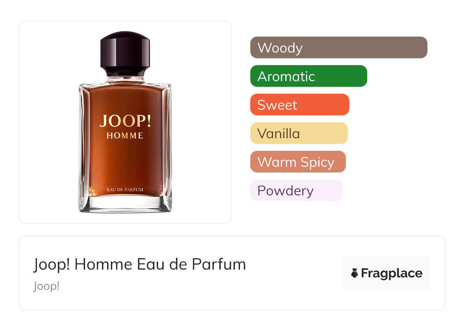Click the Woody label text
Viewport: 464px width, 329px height.
280,48
